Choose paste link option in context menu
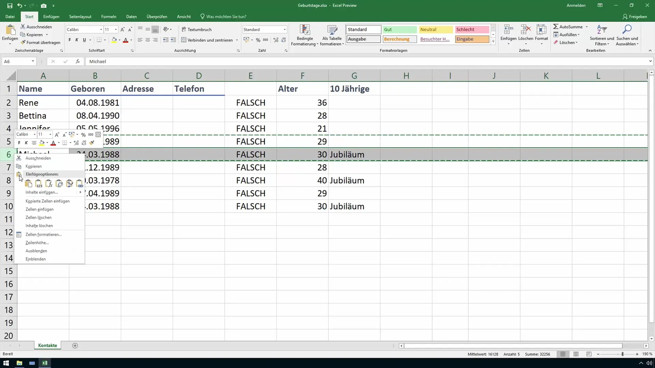655x368 pixels. tap(80, 184)
